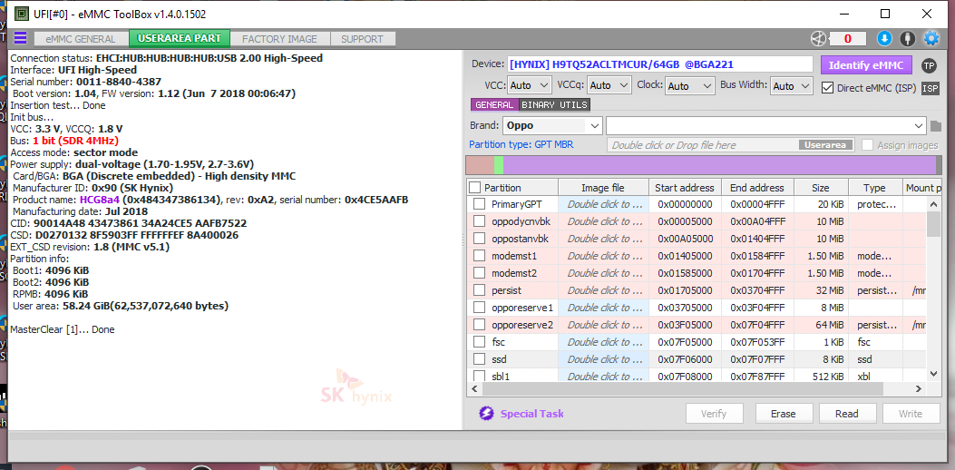Viewport: 955px width, 470px height.
Task: Click the Erase button
Action: [784, 414]
